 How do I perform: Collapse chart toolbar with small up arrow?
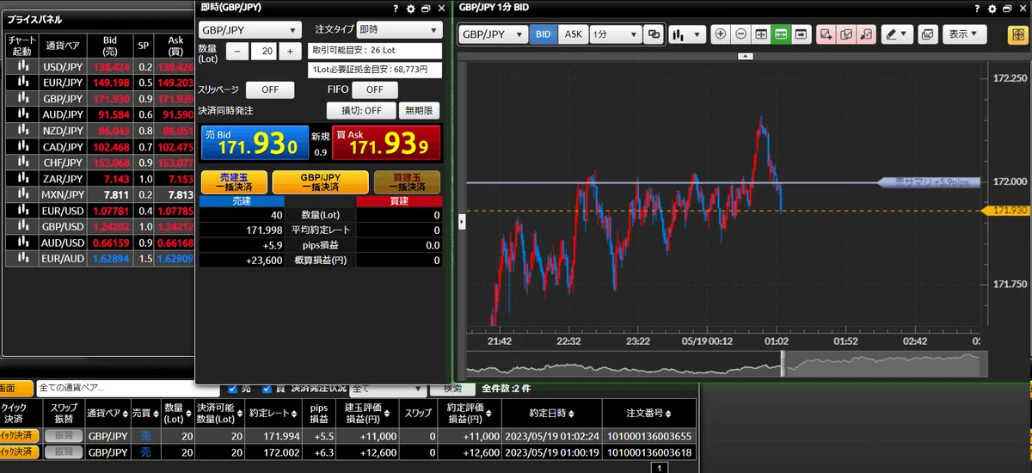click(746, 56)
